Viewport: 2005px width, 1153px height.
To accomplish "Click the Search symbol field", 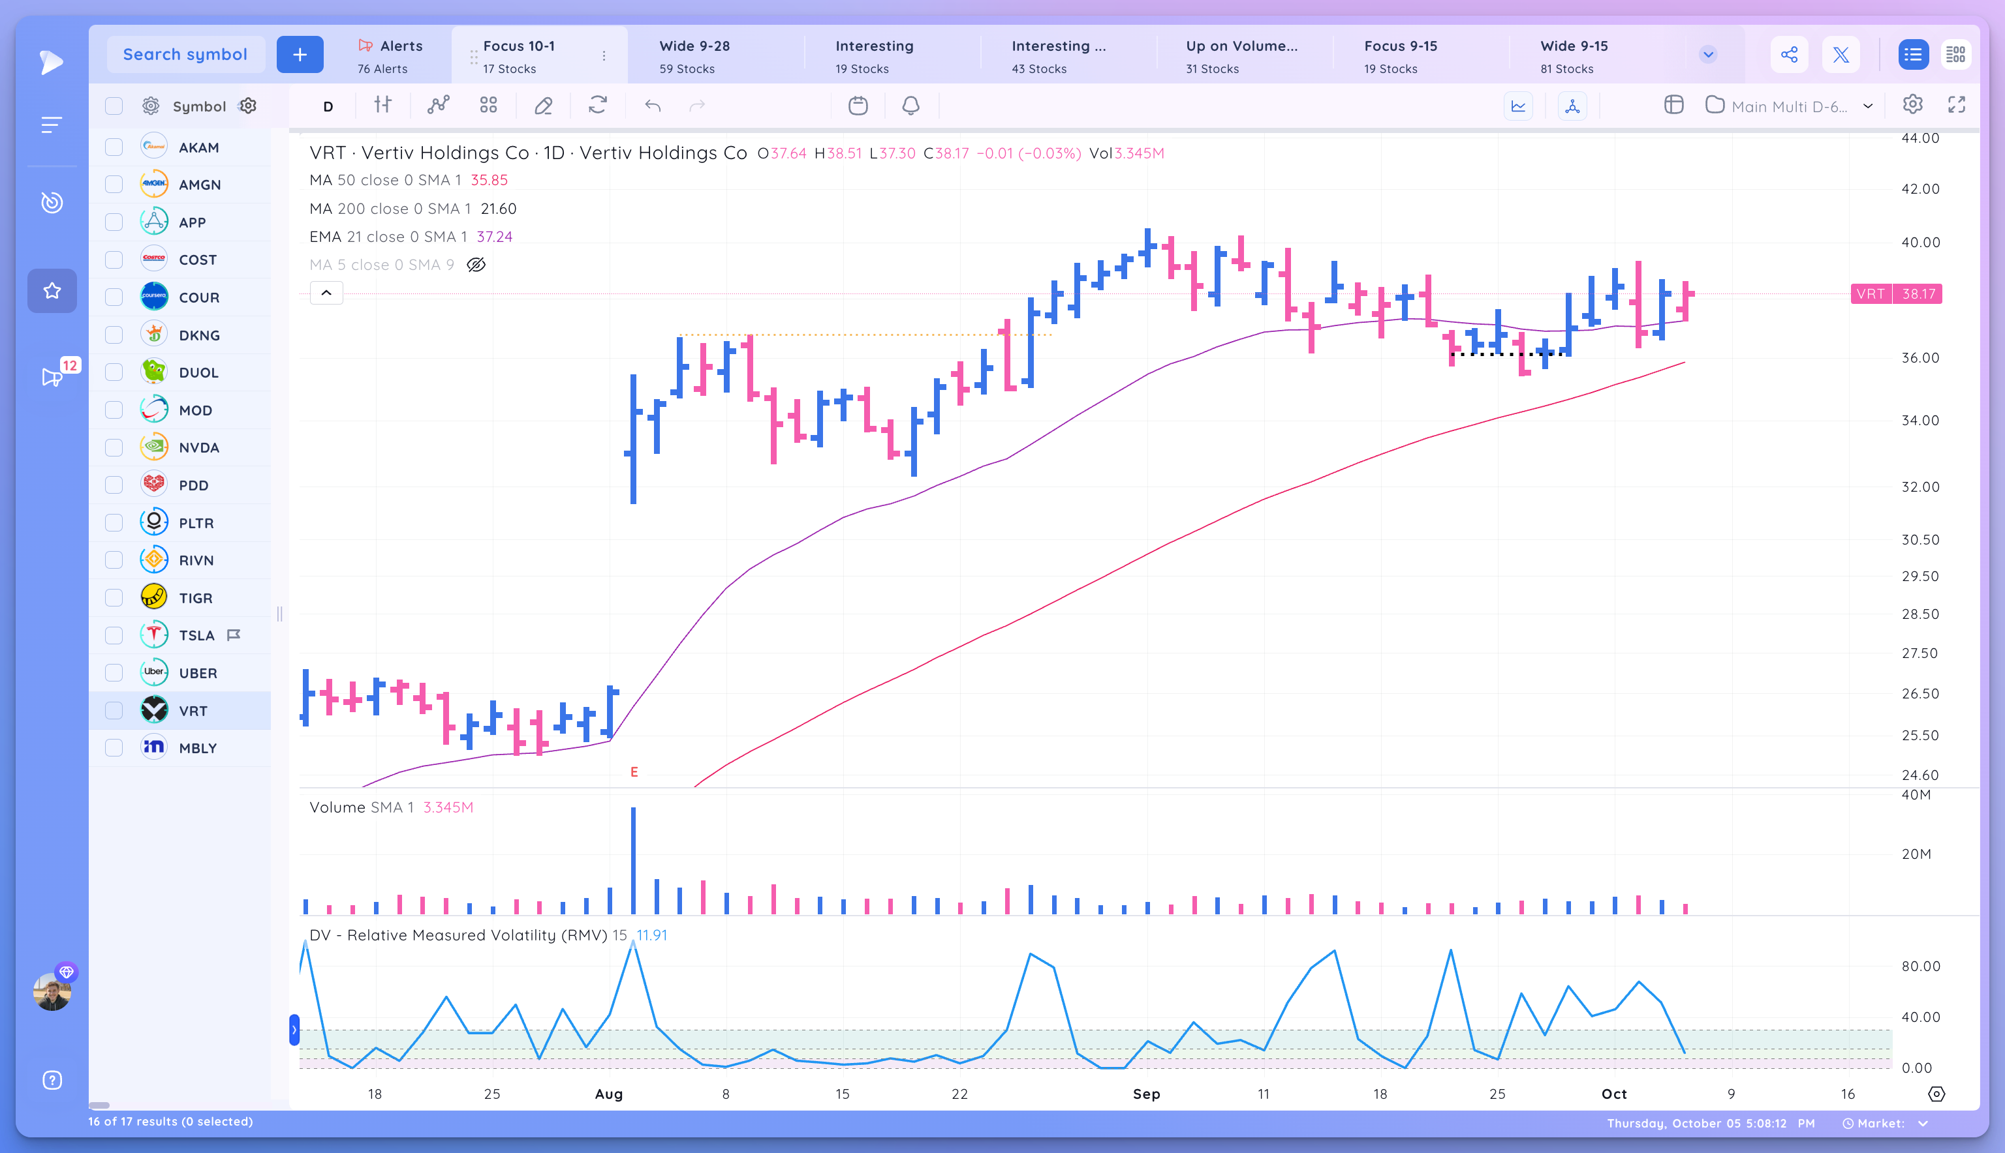I will coord(185,55).
